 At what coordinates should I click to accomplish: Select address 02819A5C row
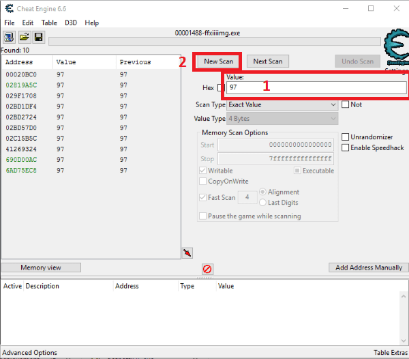(x=91, y=85)
